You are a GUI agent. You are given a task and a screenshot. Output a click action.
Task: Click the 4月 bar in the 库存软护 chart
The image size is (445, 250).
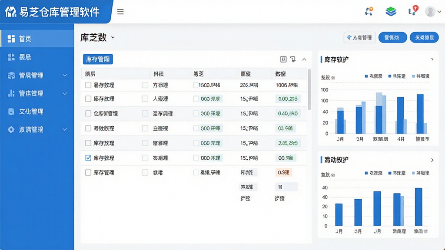[400, 115]
